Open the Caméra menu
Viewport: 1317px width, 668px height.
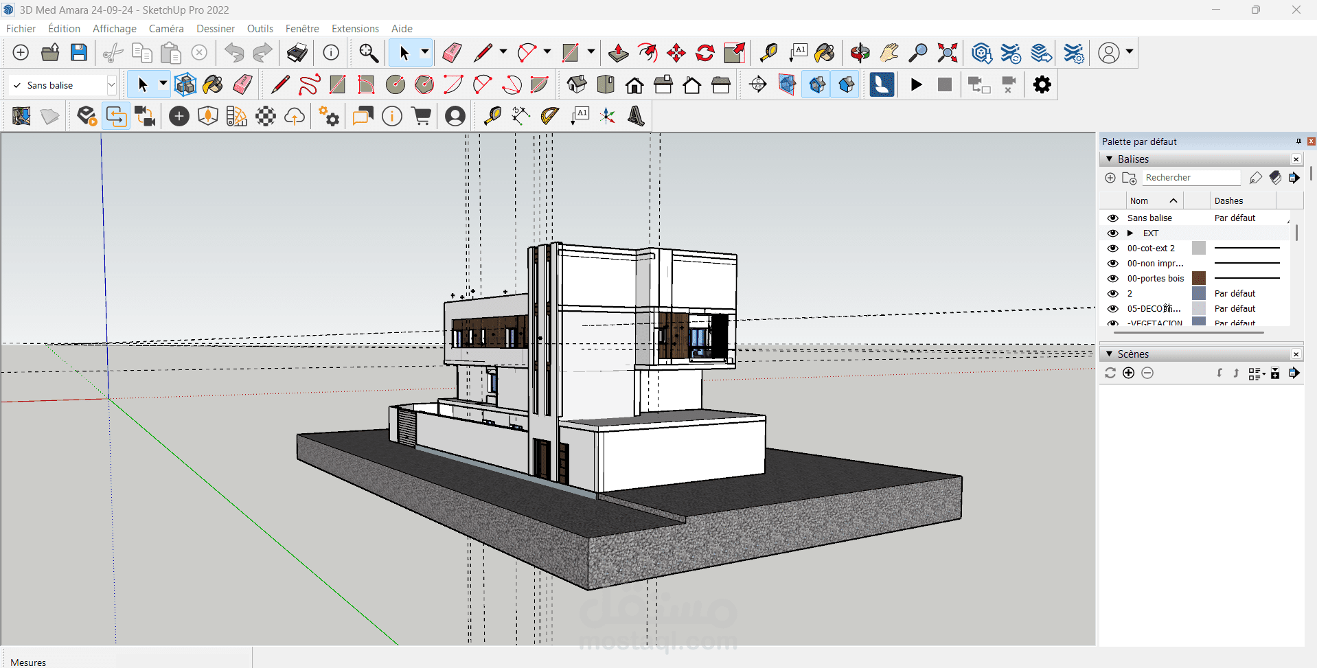point(166,29)
